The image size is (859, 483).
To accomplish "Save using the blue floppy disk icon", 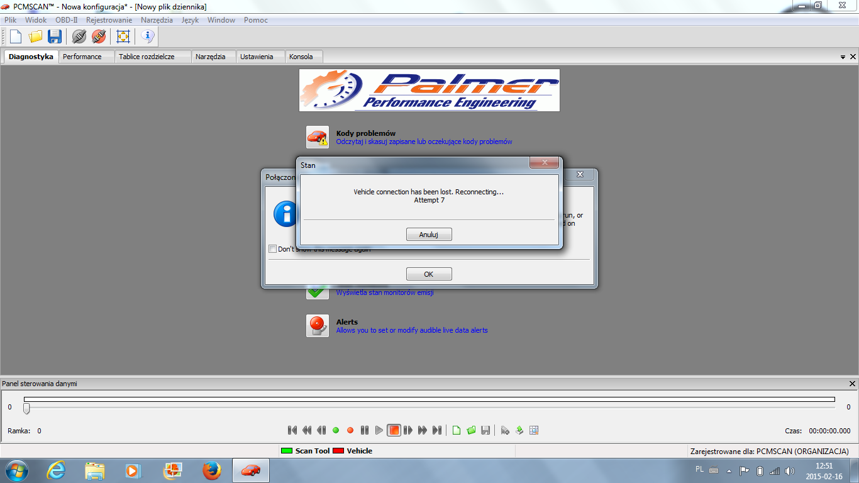I will [x=55, y=36].
